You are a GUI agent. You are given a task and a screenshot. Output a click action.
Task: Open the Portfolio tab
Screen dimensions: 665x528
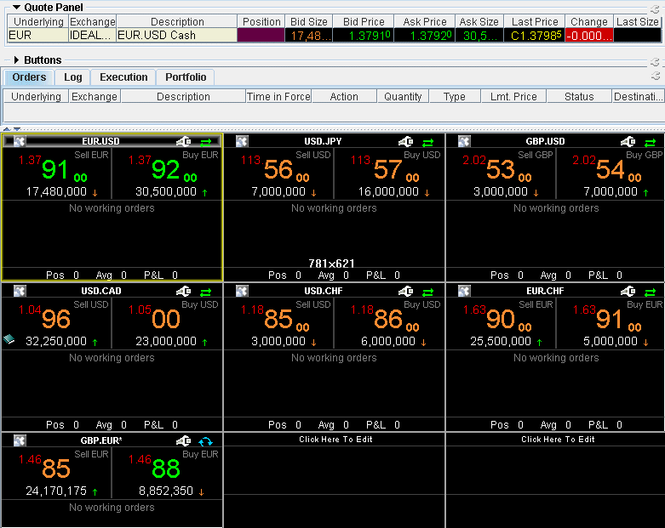186,77
